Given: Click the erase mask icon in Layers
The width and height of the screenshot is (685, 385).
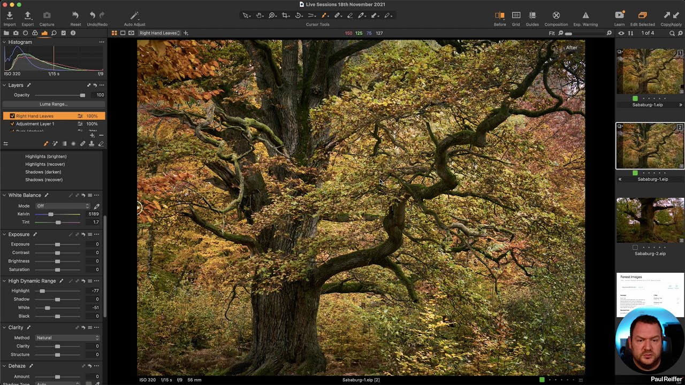Looking at the screenshot, I should 101,144.
